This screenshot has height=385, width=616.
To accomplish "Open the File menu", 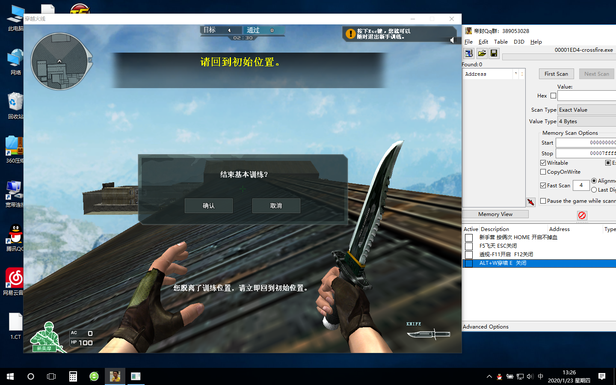I will (x=468, y=42).
